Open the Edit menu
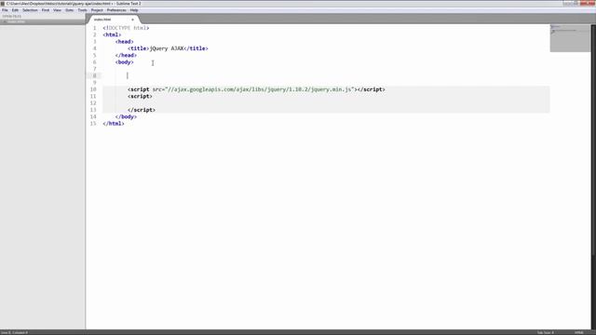The image size is (596, 335). [x=15, y=10]
